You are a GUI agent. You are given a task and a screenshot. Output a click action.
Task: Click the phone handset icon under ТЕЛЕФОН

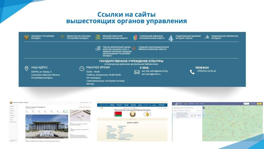click(x=192, y=72)
